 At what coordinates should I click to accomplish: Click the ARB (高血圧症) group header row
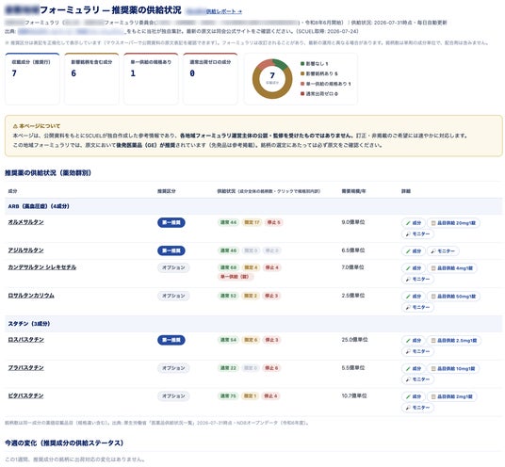point(253,206)
